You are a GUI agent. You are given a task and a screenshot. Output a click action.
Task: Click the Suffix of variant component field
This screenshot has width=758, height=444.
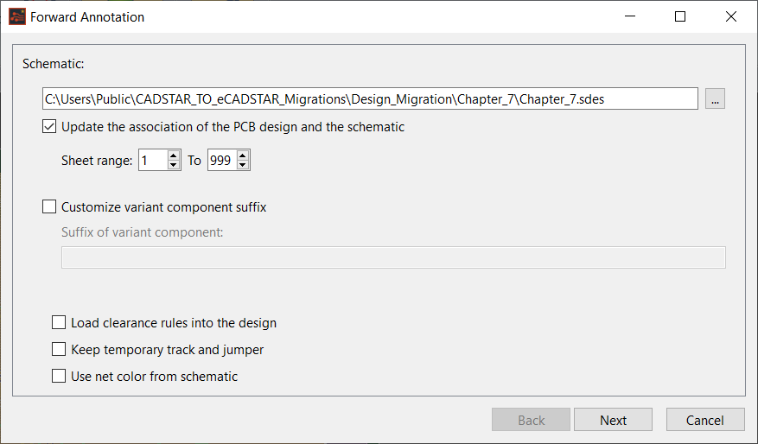coord(392,257)
